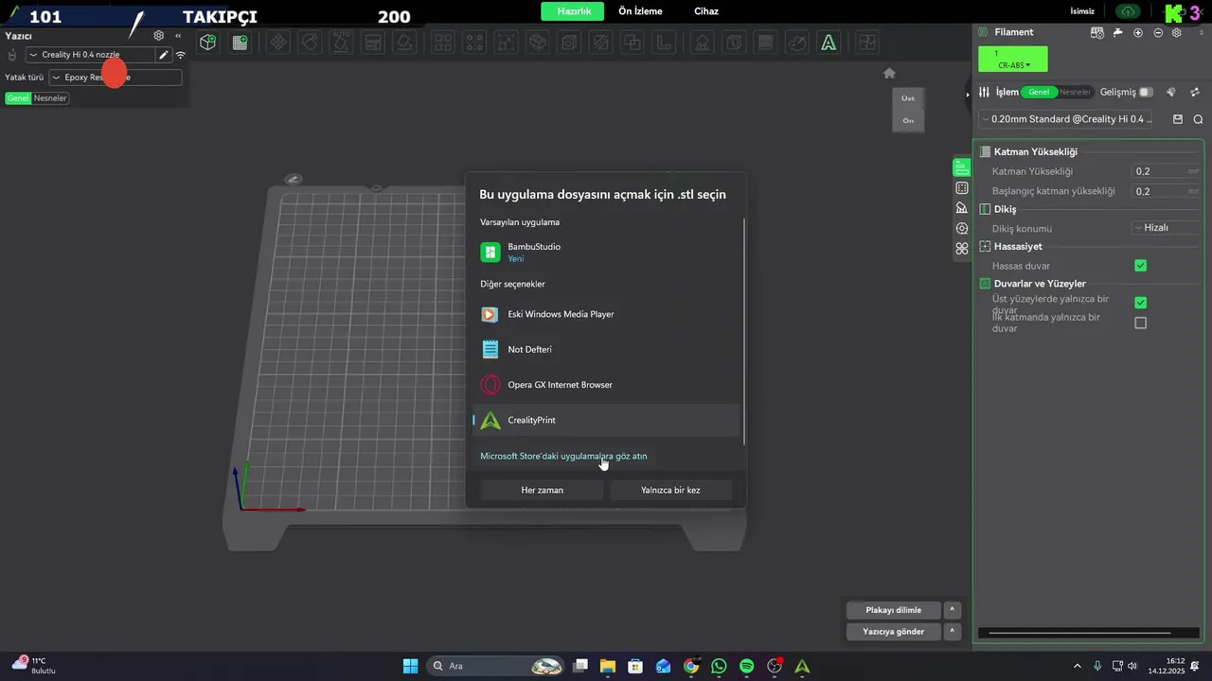Open the Yatak türü Epoxy bed type dropdown

pyautogui.click(x=115, y=78)
